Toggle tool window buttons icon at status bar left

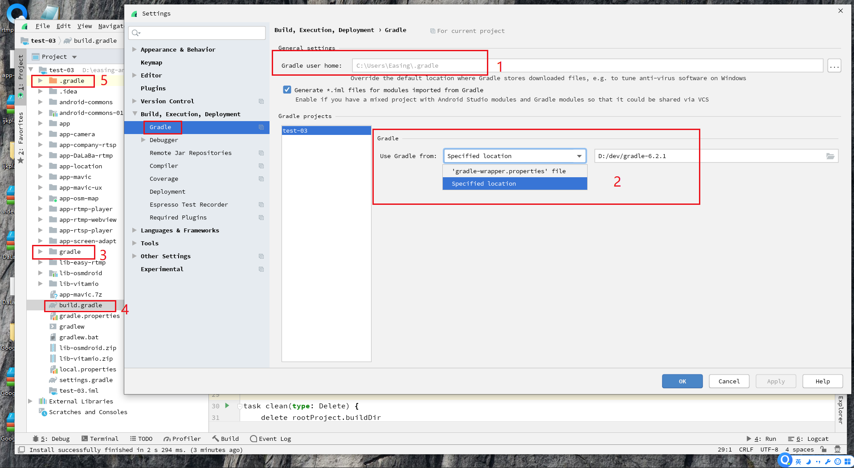[21, 450]
